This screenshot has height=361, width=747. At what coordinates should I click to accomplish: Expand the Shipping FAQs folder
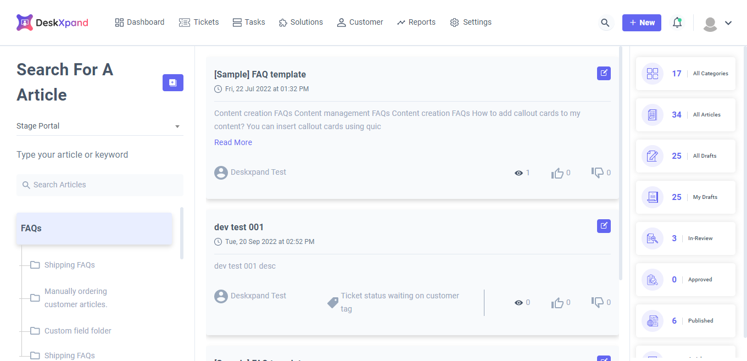(69, 265)
